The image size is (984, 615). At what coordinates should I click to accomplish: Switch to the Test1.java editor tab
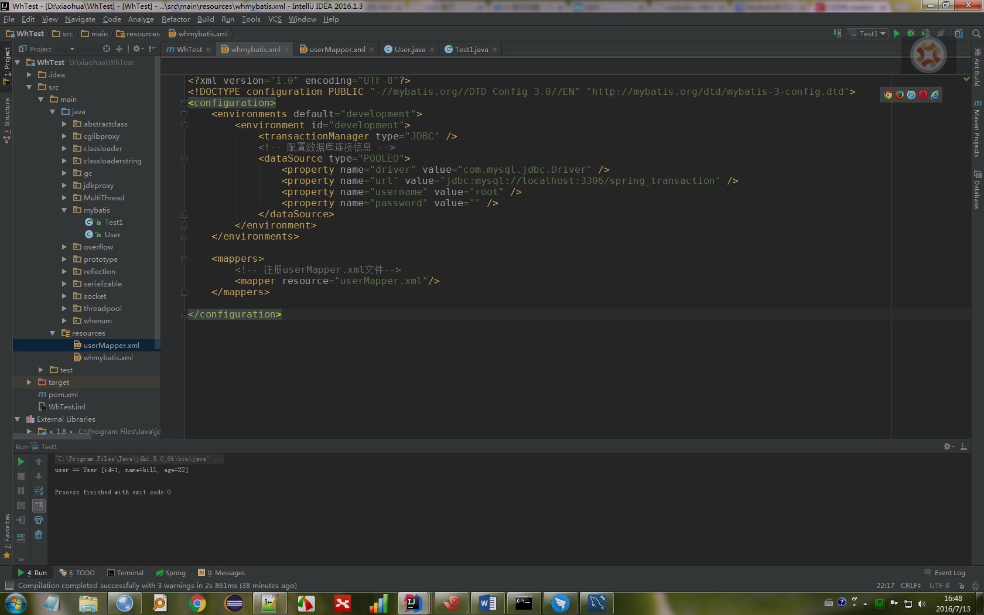(471, 49)
